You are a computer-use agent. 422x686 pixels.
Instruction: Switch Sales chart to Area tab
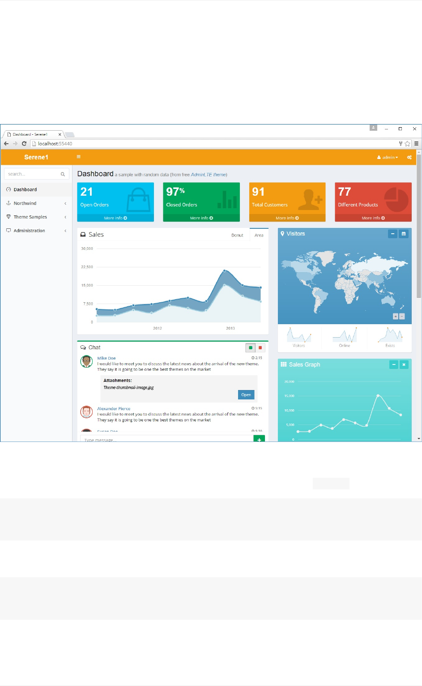(x=259, y=235)
